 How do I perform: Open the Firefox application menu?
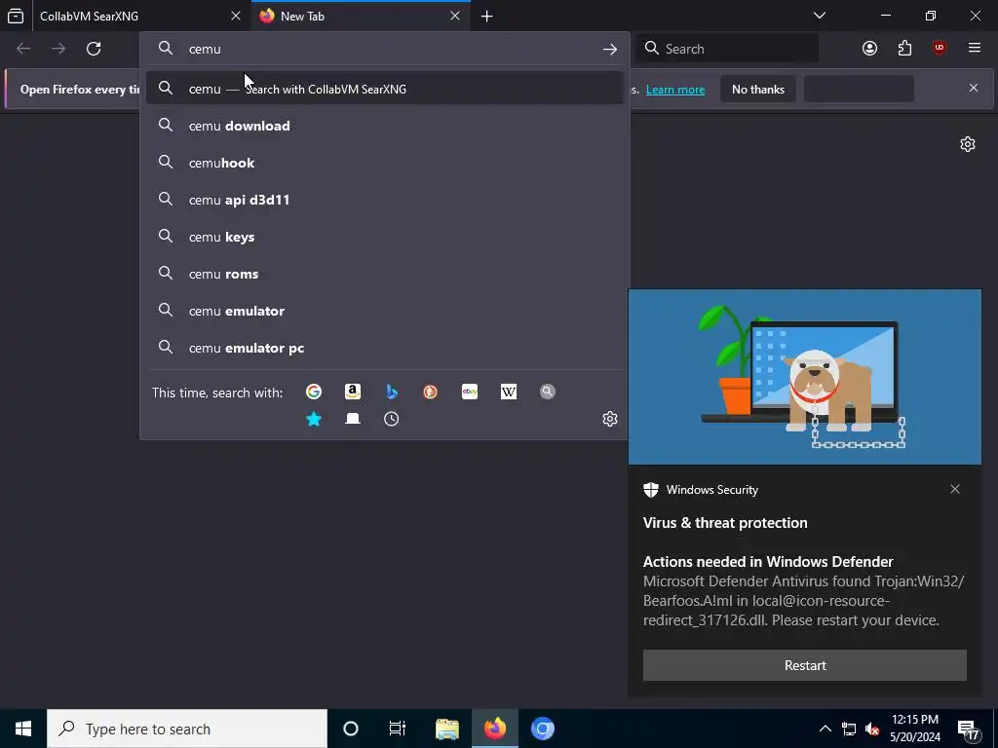pyautogui.click(x=975, y=49)
